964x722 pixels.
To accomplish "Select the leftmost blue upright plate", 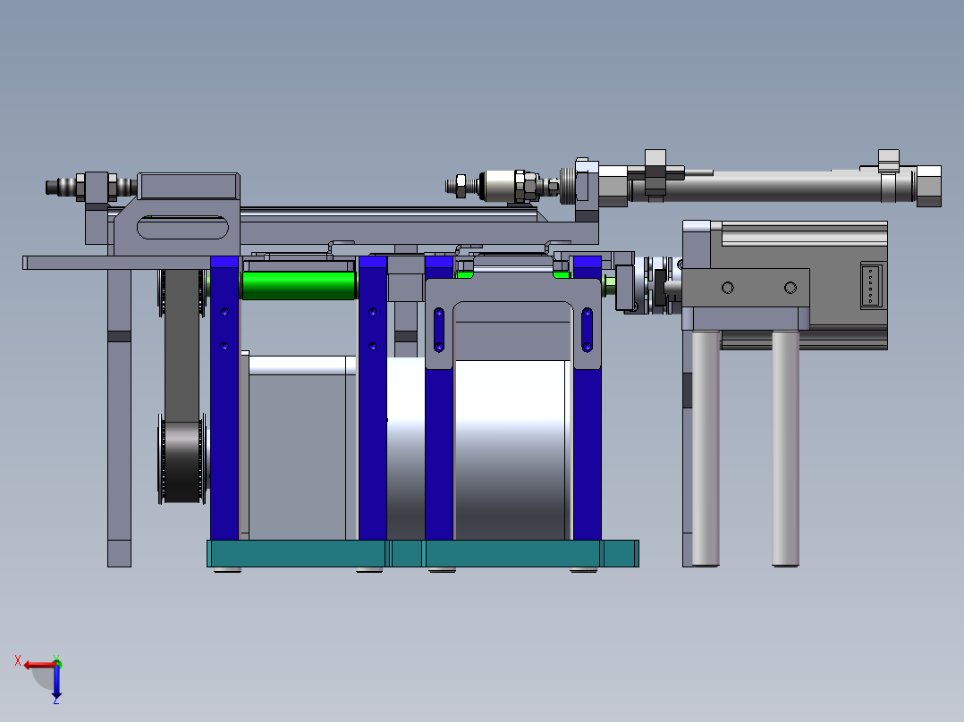I will (224, 399).
